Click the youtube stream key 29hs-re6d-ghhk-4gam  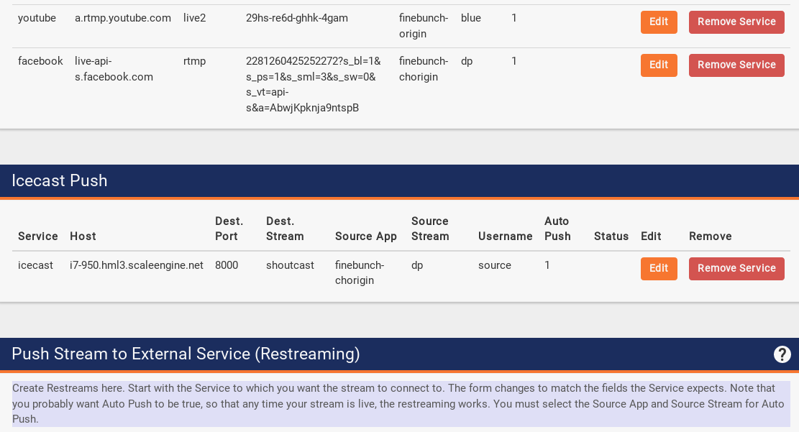click(x=296, y=18)
